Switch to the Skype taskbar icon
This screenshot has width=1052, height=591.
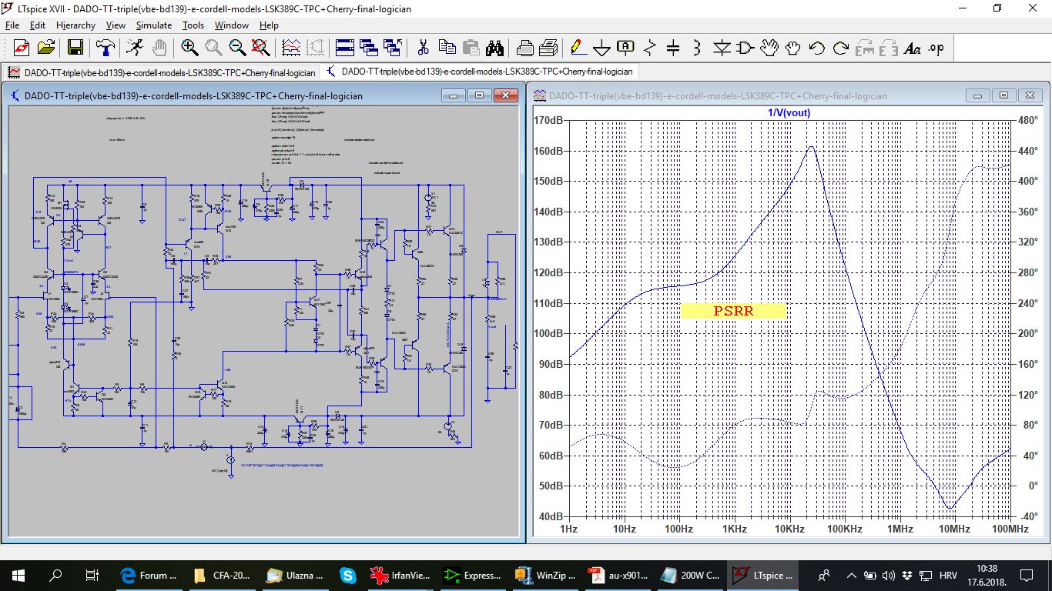(x=348, y=576)
